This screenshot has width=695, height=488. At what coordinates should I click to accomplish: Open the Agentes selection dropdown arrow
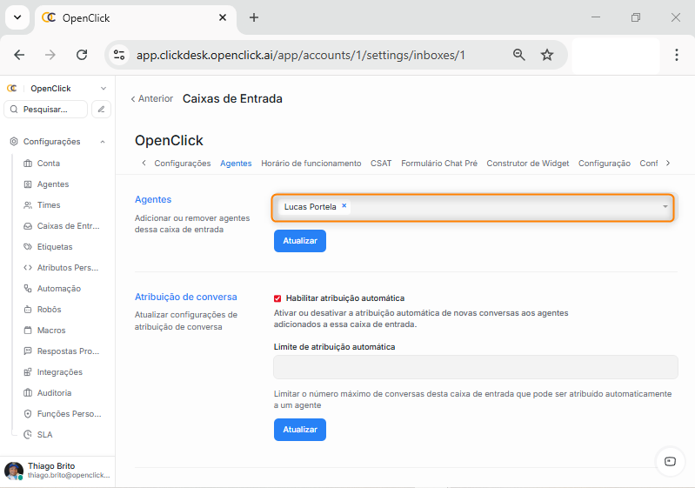point(665,207)
